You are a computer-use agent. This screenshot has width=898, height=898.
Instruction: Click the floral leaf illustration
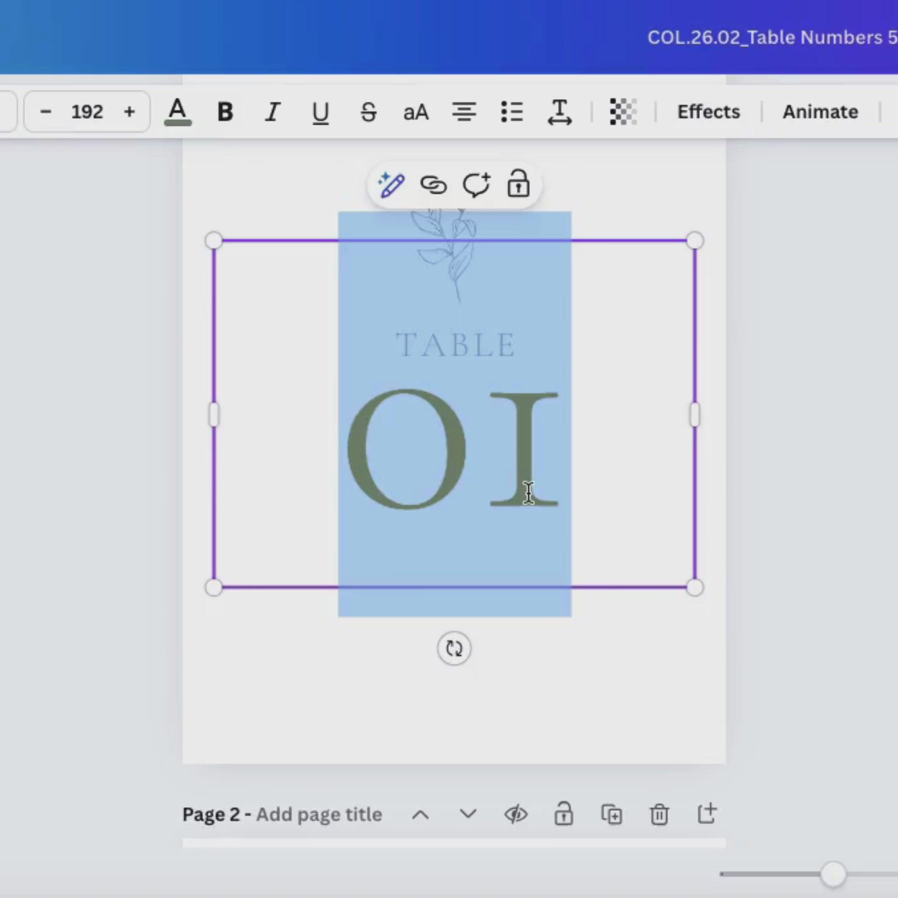coord(445,255)
